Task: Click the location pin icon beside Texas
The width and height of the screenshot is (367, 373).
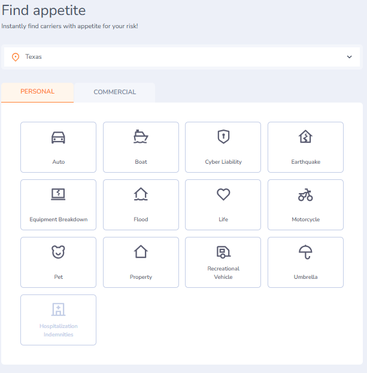Action: 16,57
